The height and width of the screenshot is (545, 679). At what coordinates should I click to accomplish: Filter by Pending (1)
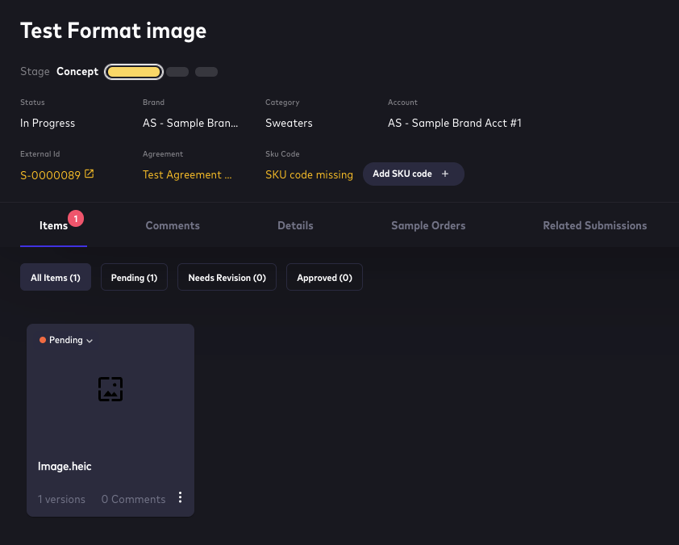[134, 277]
